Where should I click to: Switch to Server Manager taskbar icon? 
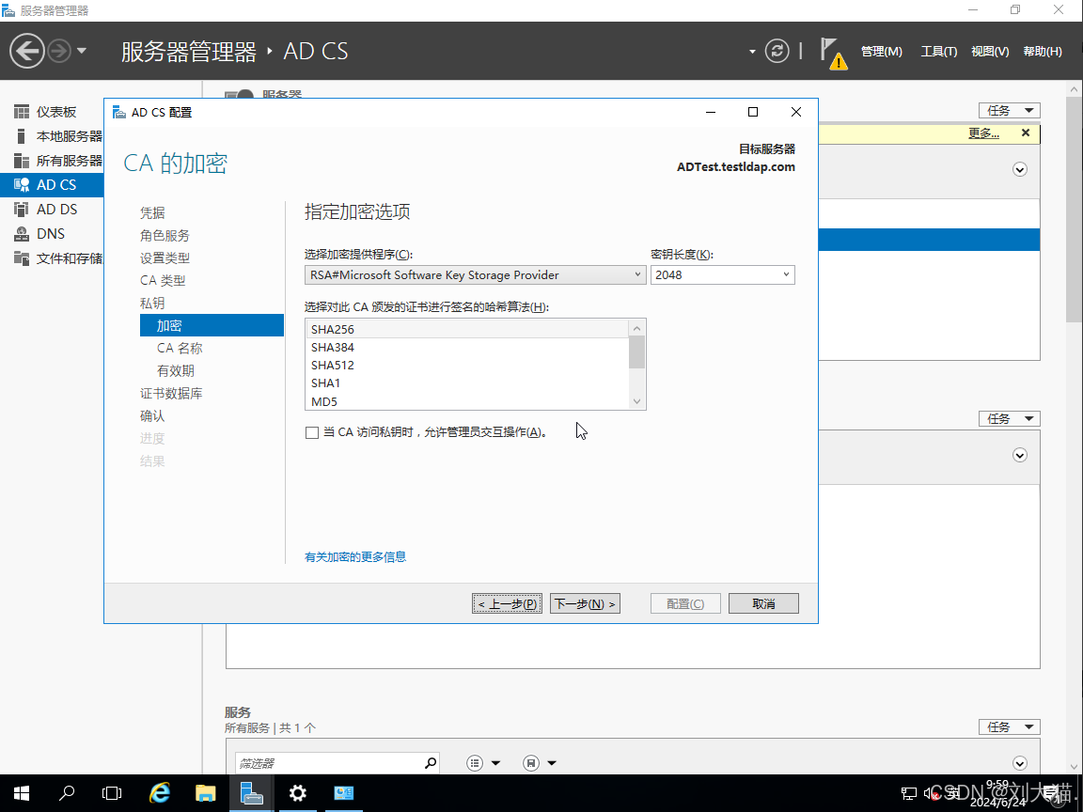coord(251,793)
